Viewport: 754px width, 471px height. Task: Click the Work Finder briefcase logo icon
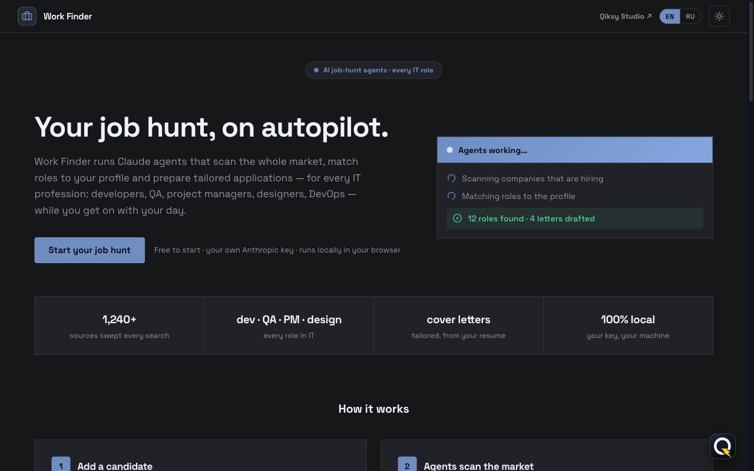(27, 16)
